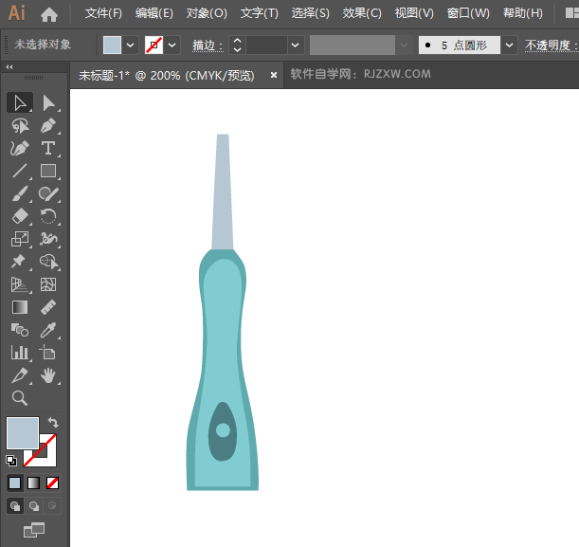Click the Home icon

tap(49, 14)
